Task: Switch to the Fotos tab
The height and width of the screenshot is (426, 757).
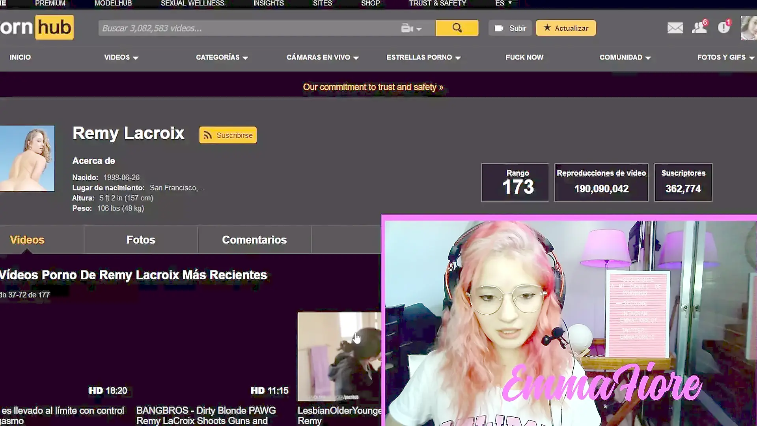Action: pos(141,240)
